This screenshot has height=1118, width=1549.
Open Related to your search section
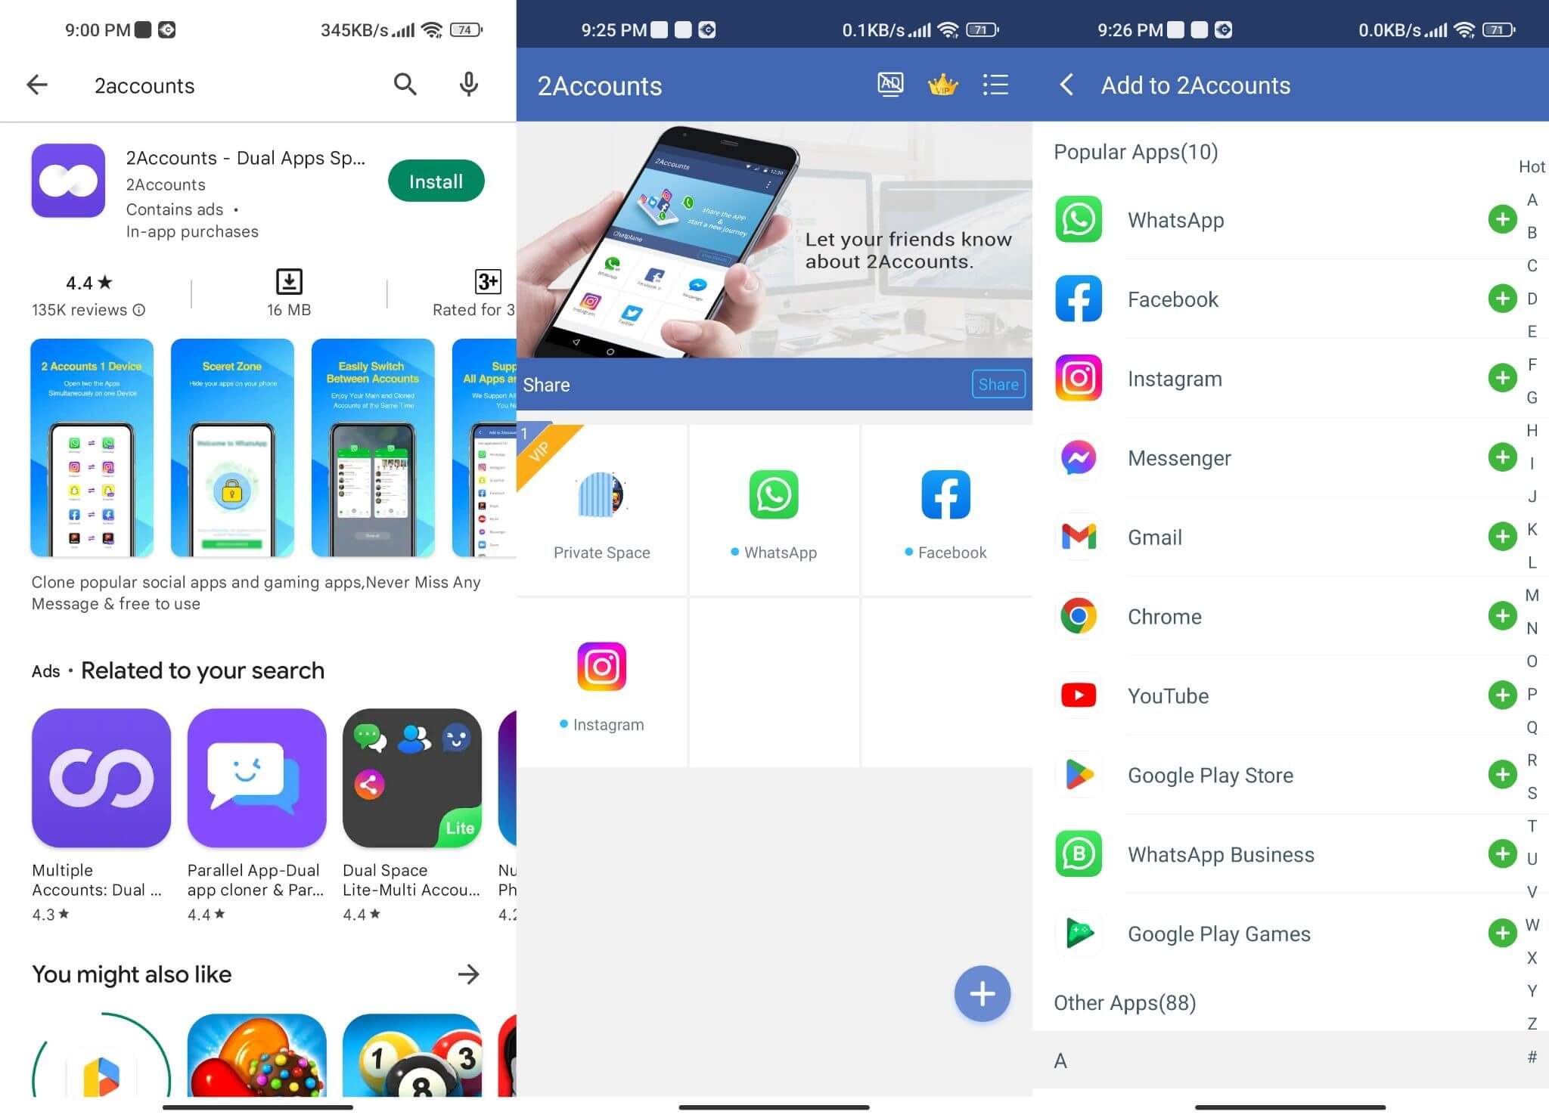[202, 668]
